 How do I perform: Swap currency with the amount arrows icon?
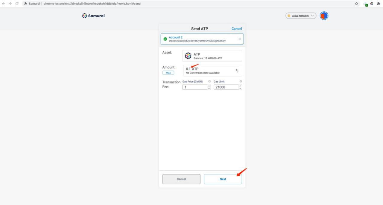click(237, 71)
